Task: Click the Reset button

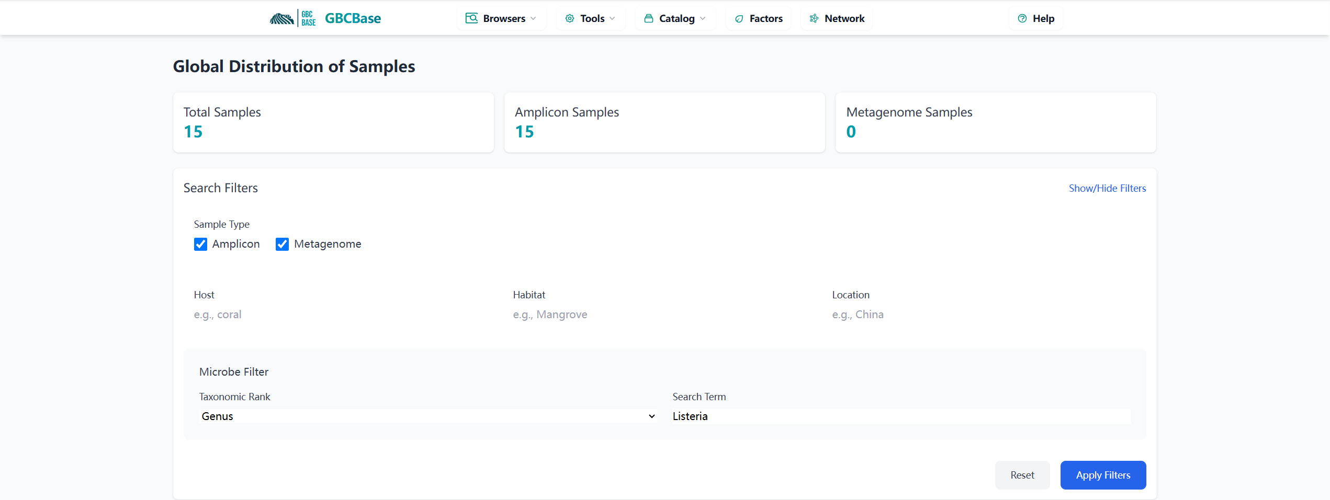Action: 1022,475
